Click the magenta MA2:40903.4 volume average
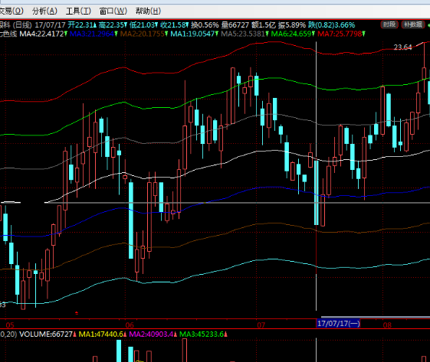430x362 pixels. pyautogui.click(x=151, y=334)
